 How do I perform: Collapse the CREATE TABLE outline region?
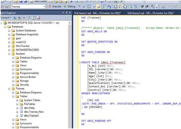click(80, 63)
